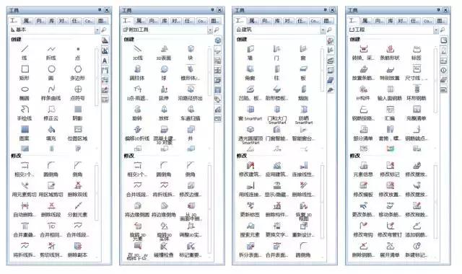The image size is (462, 274).
Task: Select the 部分清单 partial schedule tool
Action: 363,133
